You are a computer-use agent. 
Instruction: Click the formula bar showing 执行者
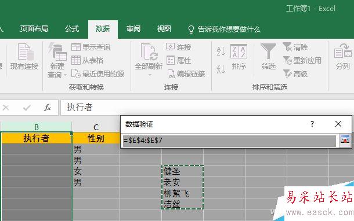coord(207,108)
